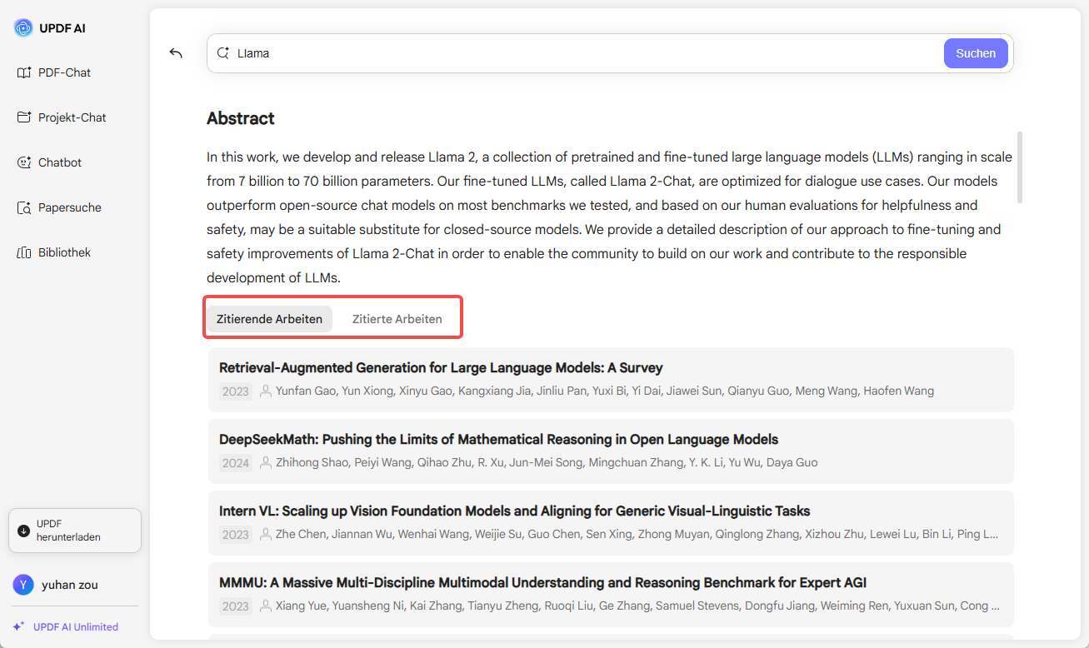The height and width of the screenshot is (648, 1089).
Task: Open Retrieval-Augmented Generation survey paper
Action: (611, 379)
